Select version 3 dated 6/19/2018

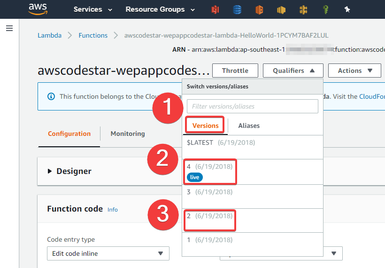[x=253, y=197]
